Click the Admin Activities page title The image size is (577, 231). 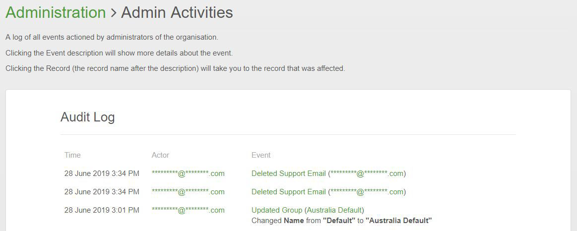177,13
